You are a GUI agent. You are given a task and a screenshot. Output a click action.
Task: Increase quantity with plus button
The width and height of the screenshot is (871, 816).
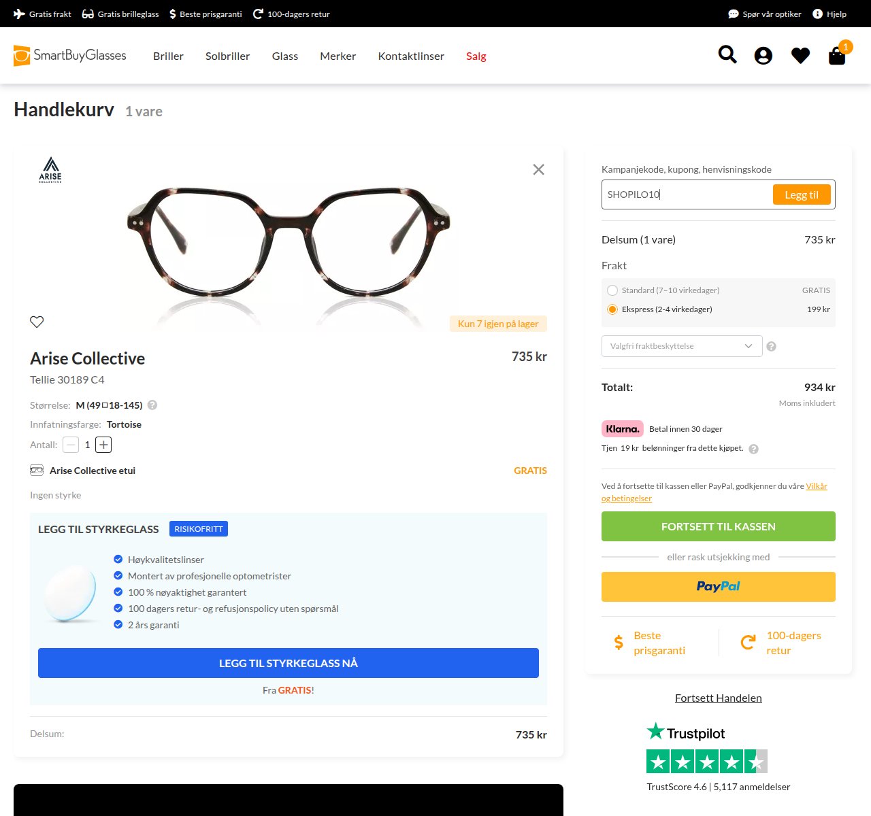pyautogui.click(x=103, y=445)
